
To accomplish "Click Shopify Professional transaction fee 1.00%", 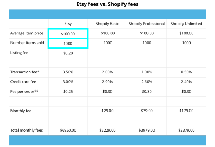I will pyautogui.click(x=147, y=72).
